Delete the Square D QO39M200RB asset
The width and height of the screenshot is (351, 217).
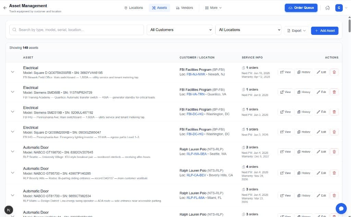point(334,132)
